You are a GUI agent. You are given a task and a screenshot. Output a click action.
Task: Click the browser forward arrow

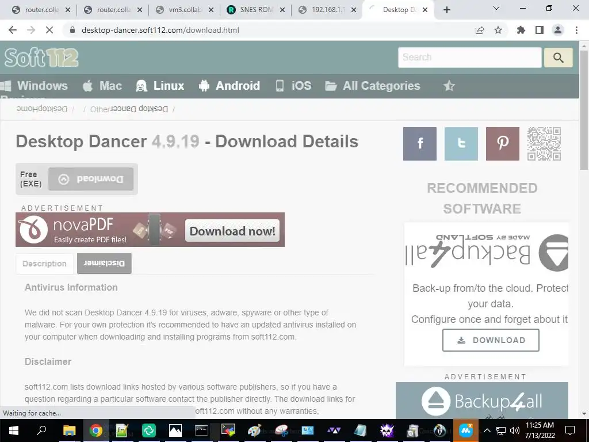31,30
